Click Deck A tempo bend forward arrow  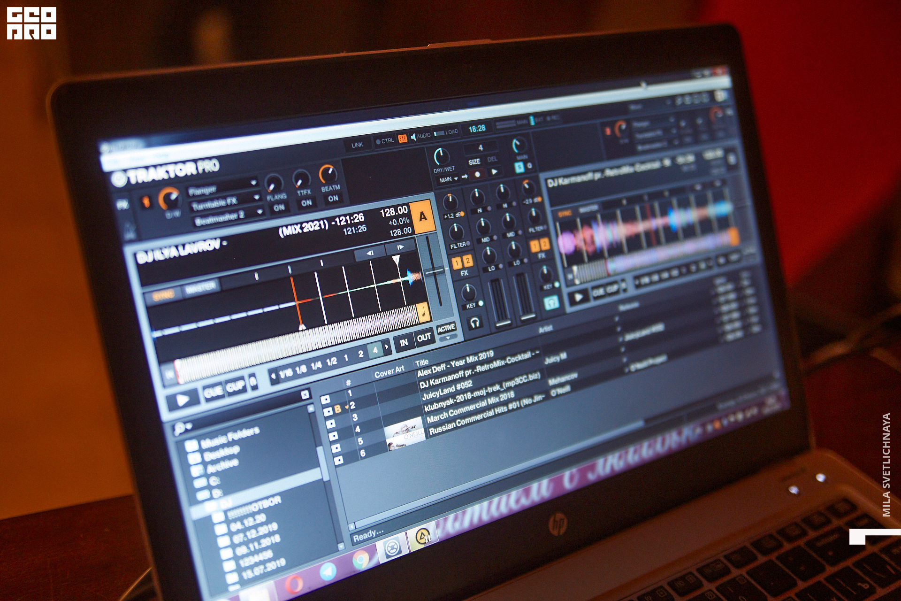tap(400, 247)
